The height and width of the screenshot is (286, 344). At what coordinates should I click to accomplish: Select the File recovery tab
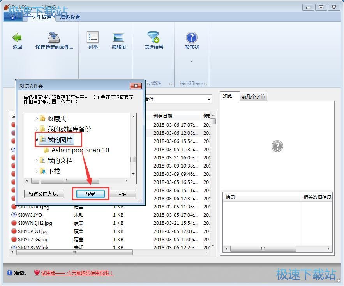(41, 17)
